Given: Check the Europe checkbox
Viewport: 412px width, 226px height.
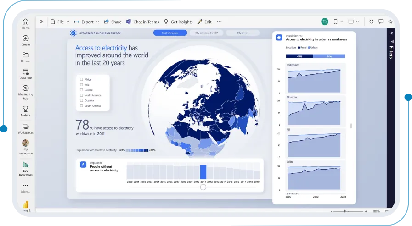Looking at the screenshot, I should tap(81, 90).
